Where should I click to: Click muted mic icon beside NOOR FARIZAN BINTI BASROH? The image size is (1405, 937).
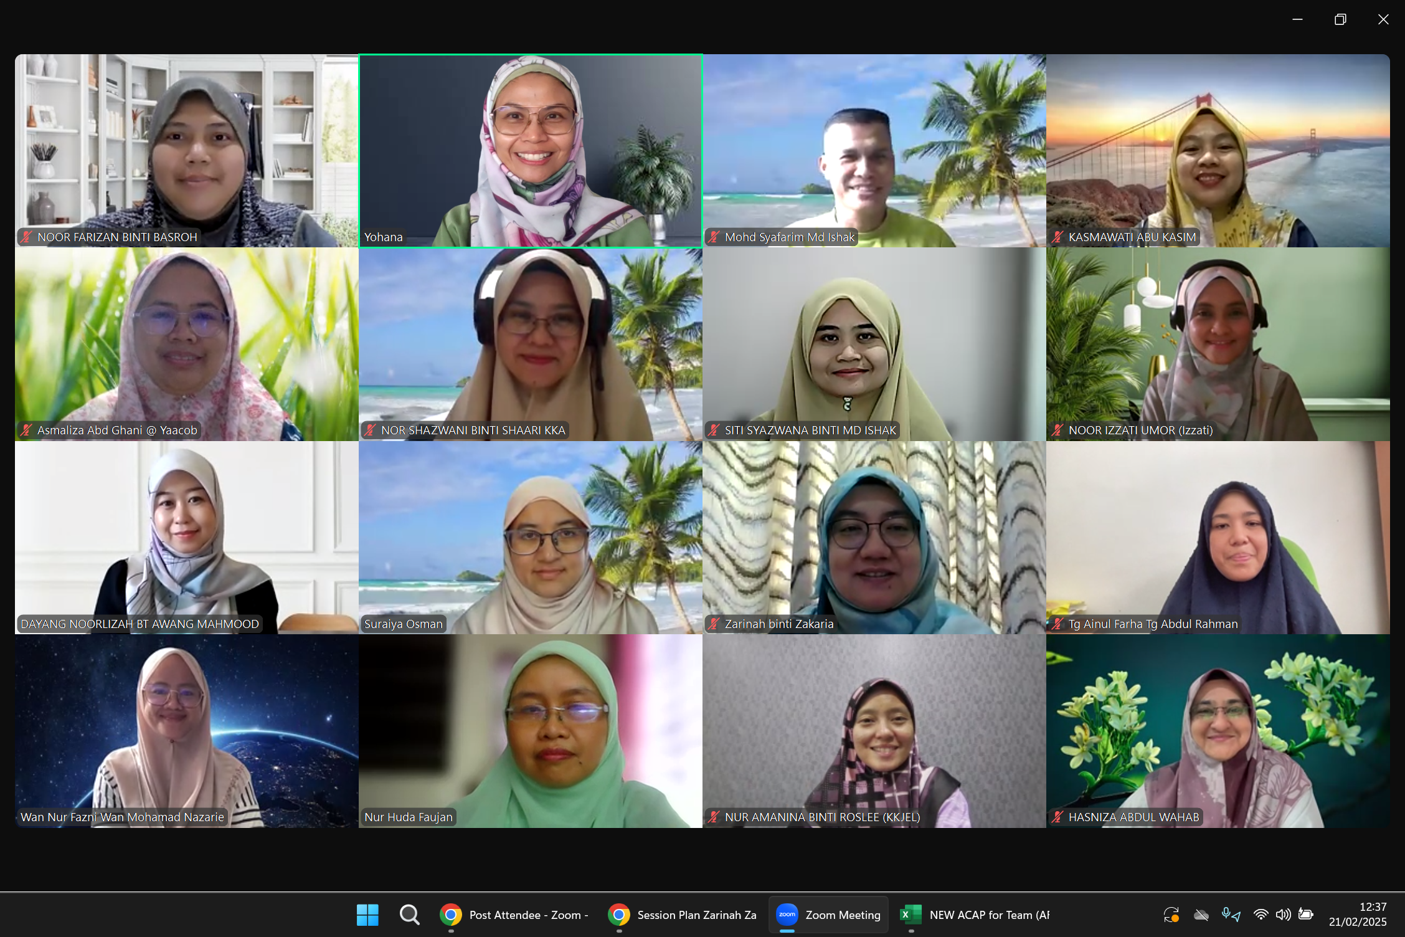pyautogui.click(x=26, y=237)
